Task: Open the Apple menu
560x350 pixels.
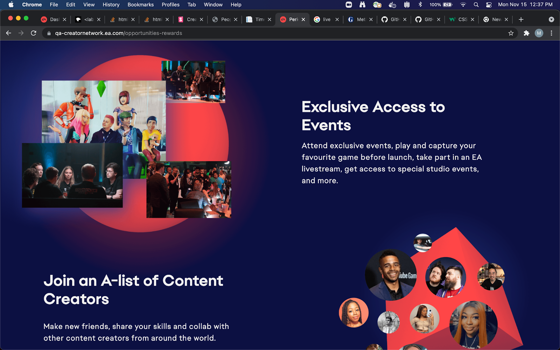Action: pos(11,5)
